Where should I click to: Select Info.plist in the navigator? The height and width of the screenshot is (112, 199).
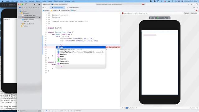coord(26,22)
